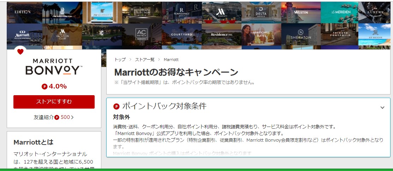Click the red heart favorite icon
The image size is (393, 171).
[x=20, y=52]
